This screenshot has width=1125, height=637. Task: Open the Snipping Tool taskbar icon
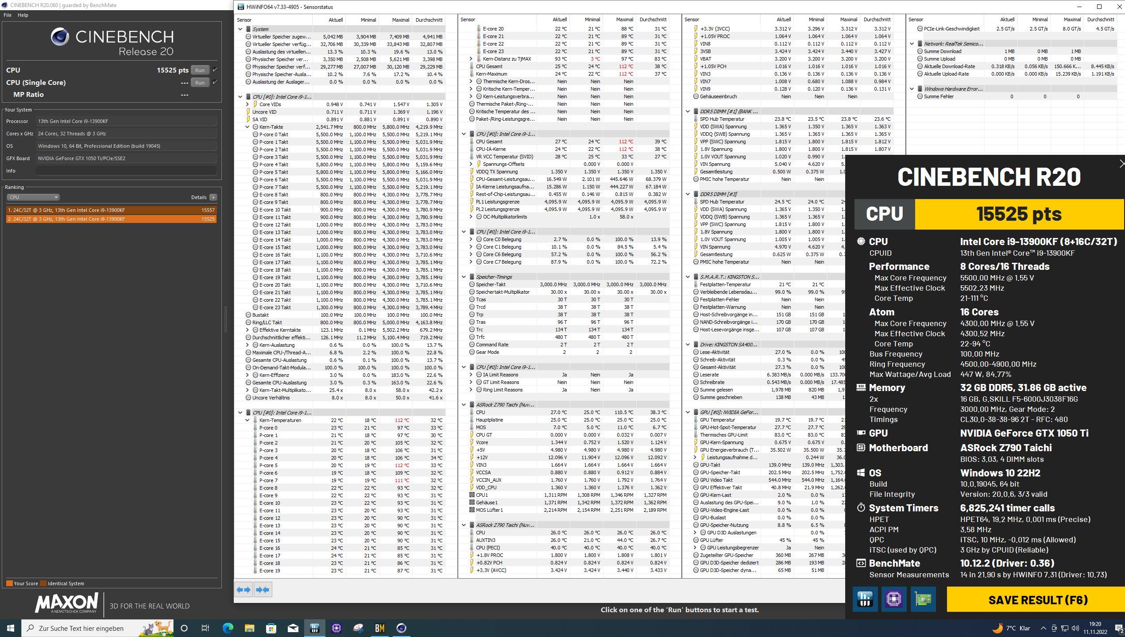tap(358, 628)
